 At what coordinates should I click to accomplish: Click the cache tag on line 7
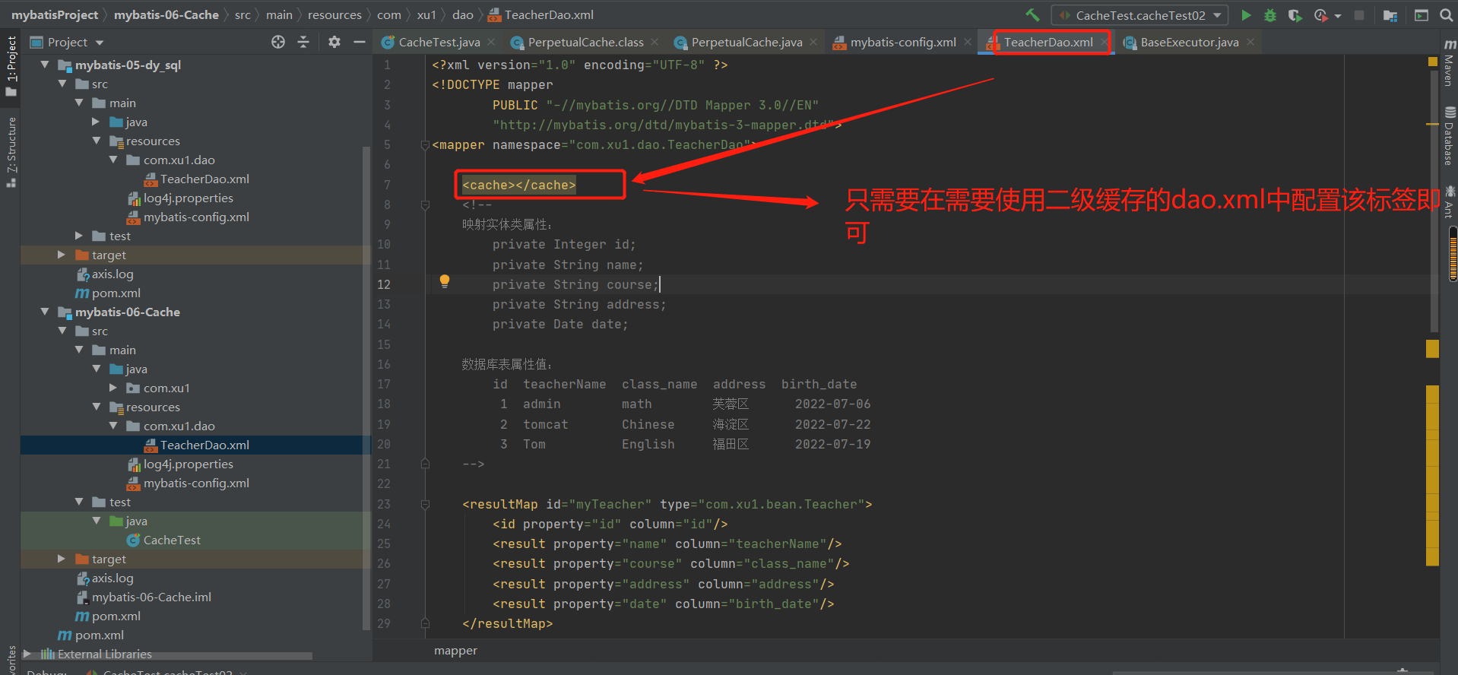518,185
